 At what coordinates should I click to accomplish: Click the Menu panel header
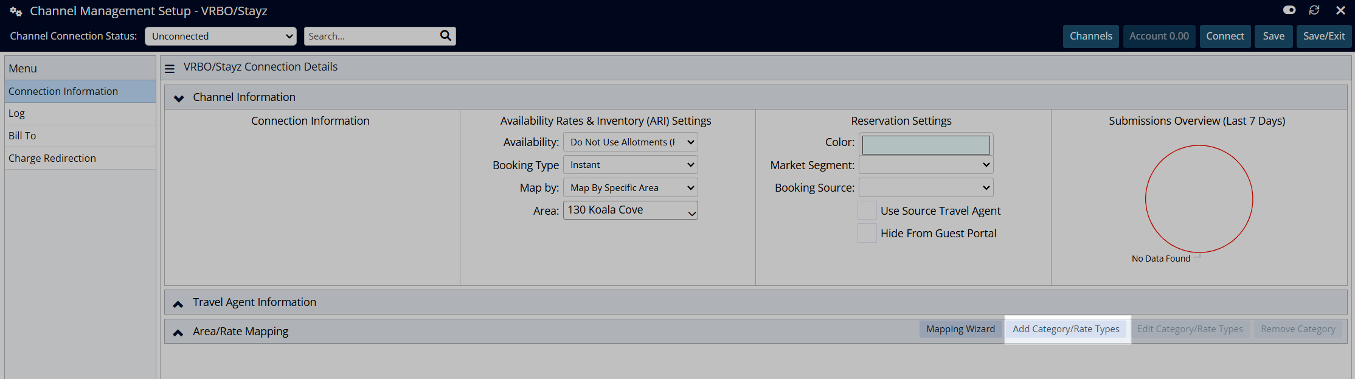(x=80, y=68)
